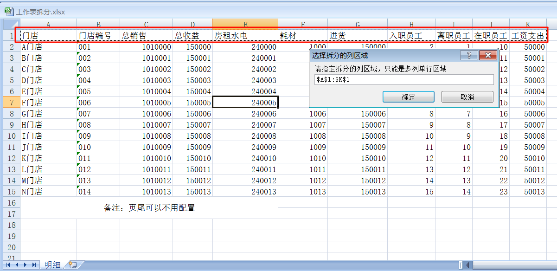The width and height of the screenshot is (557, 271).
Task: Select row 1 header
Action: (12, 36)
